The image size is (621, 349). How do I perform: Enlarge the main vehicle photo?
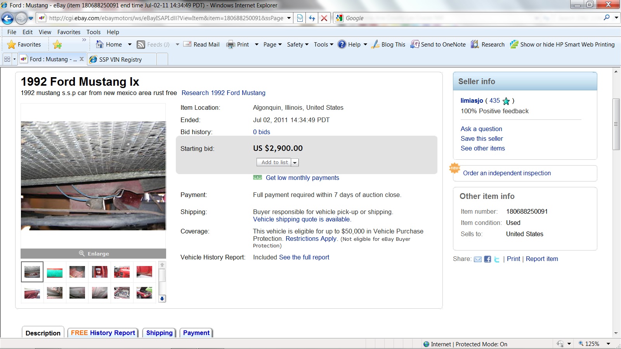point(93,254)
